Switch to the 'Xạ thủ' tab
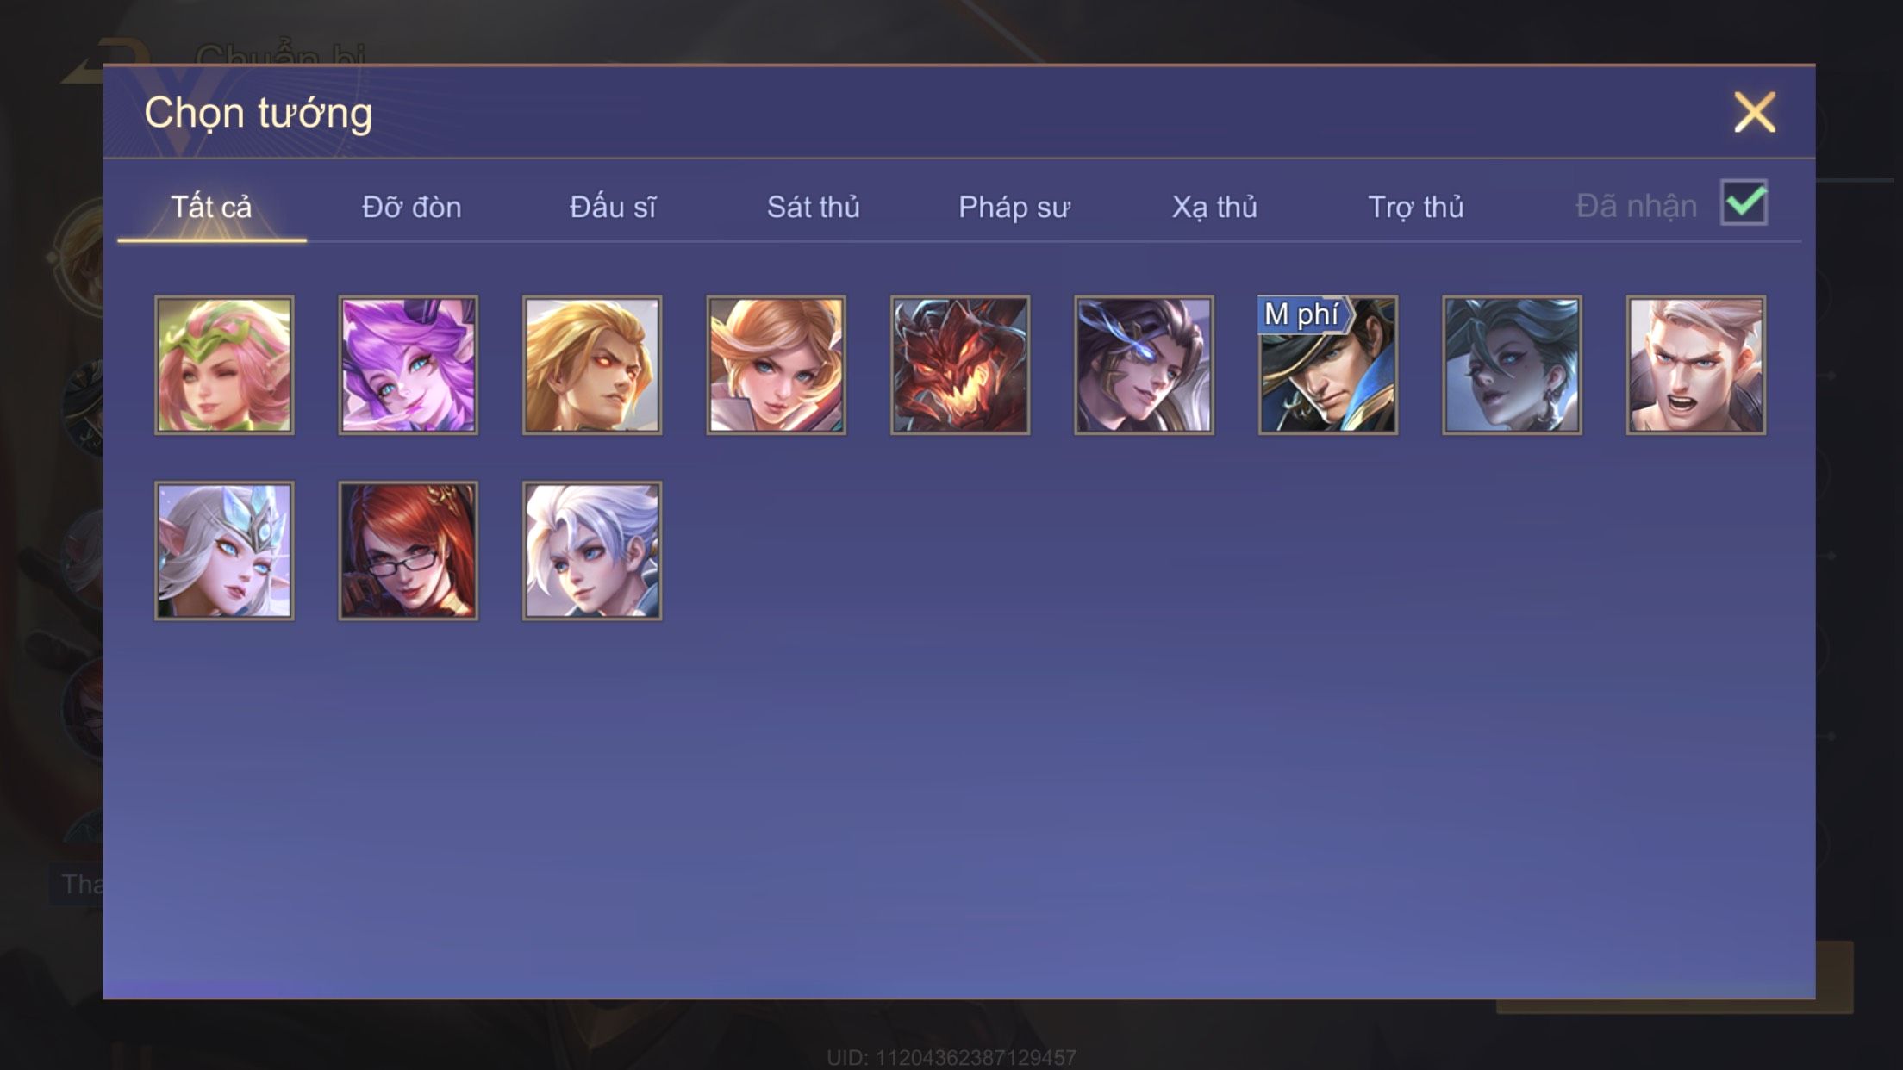Screen dimensions: 1903x1070 (1214, 207)
